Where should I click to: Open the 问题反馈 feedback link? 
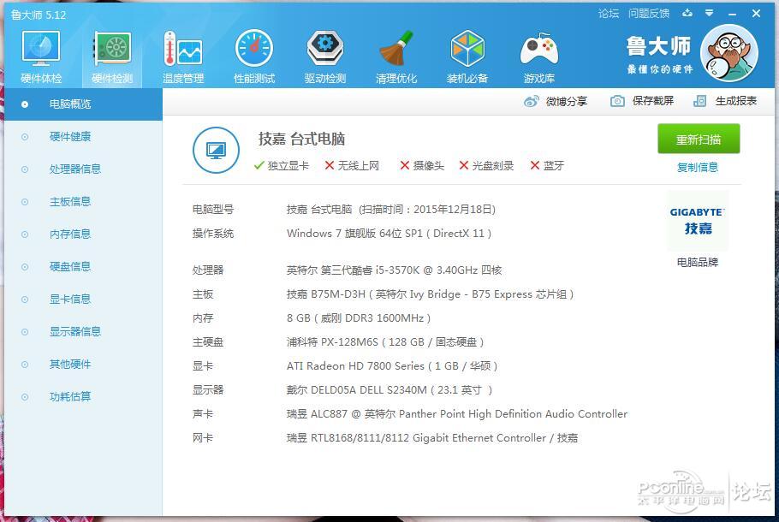649,14
